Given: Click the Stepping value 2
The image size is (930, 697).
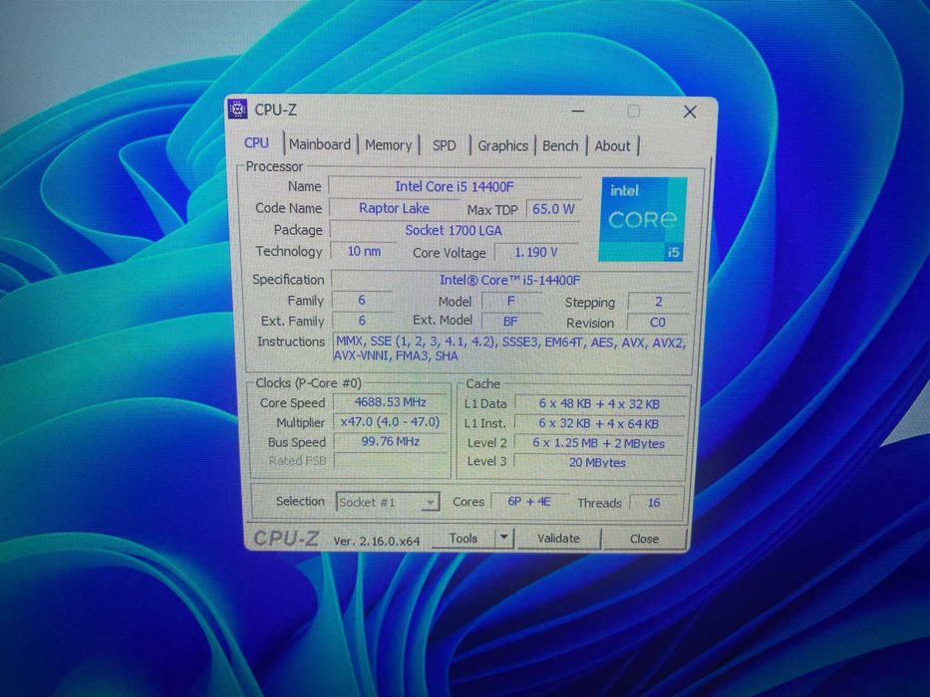Looking at the screenshot, I should [x=658, y=302].
